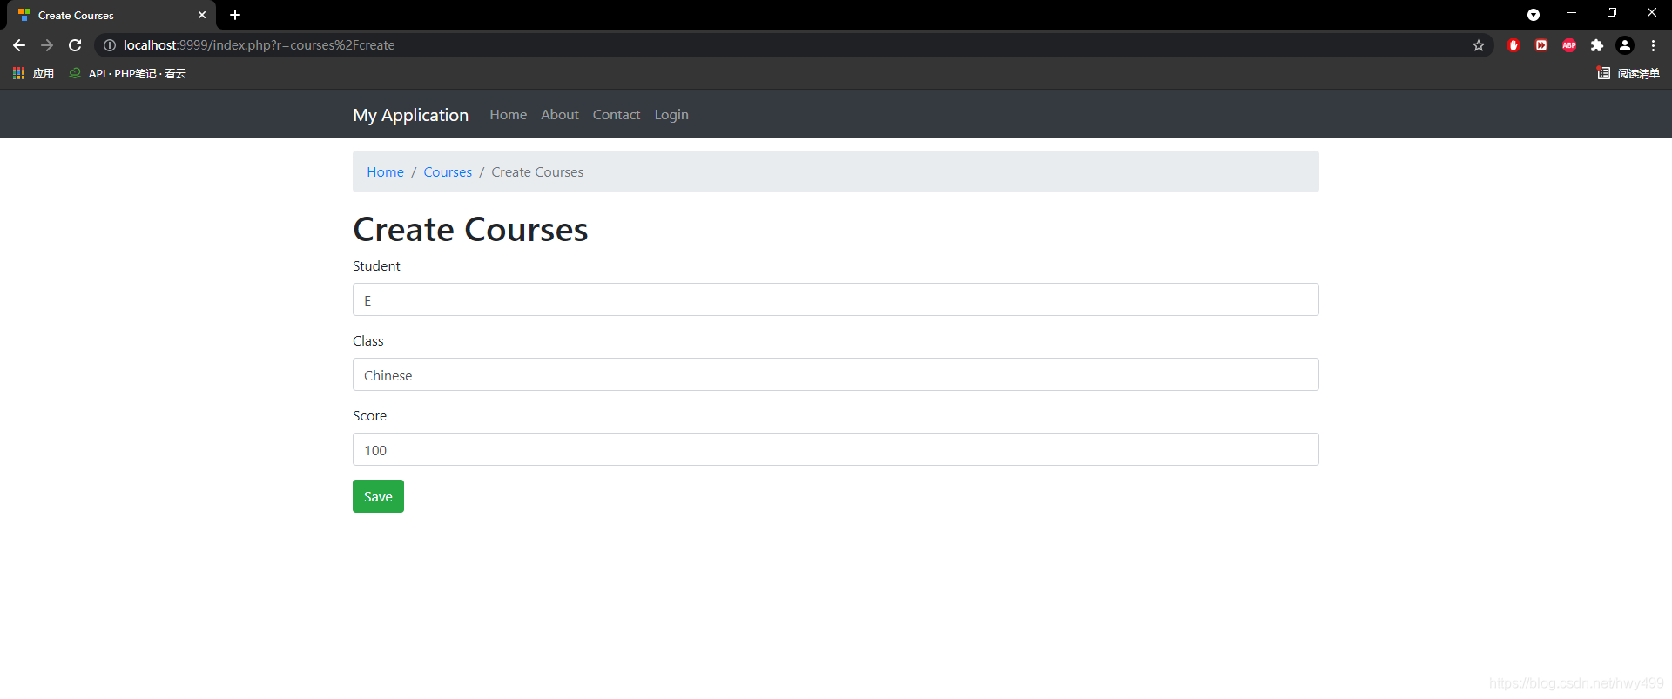
Task: Click the Score field label
Action: (369, 416)
